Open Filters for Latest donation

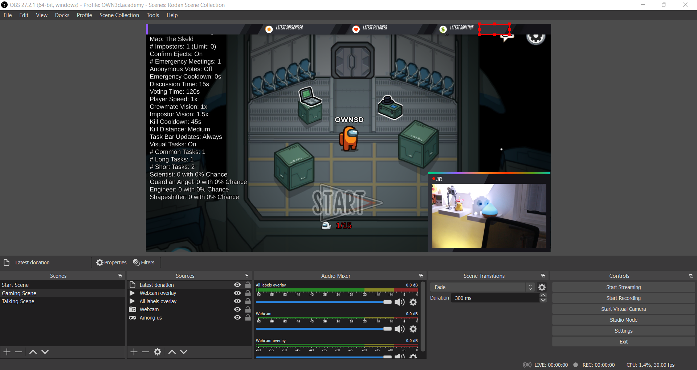tap(144, 263)
